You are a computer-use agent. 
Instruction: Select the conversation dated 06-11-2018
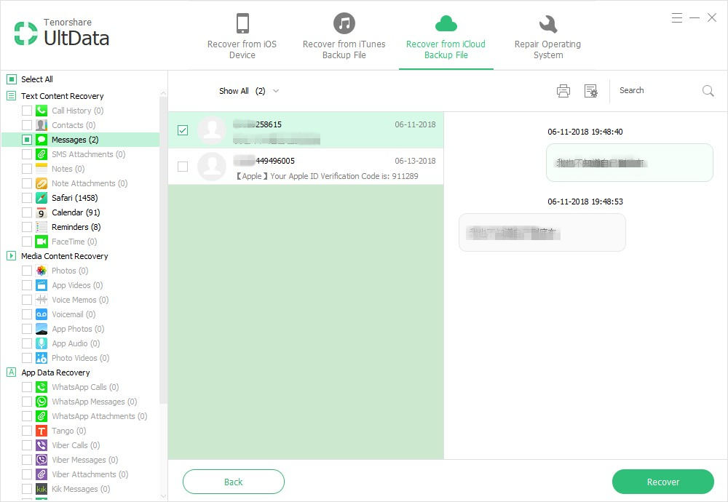306,130
